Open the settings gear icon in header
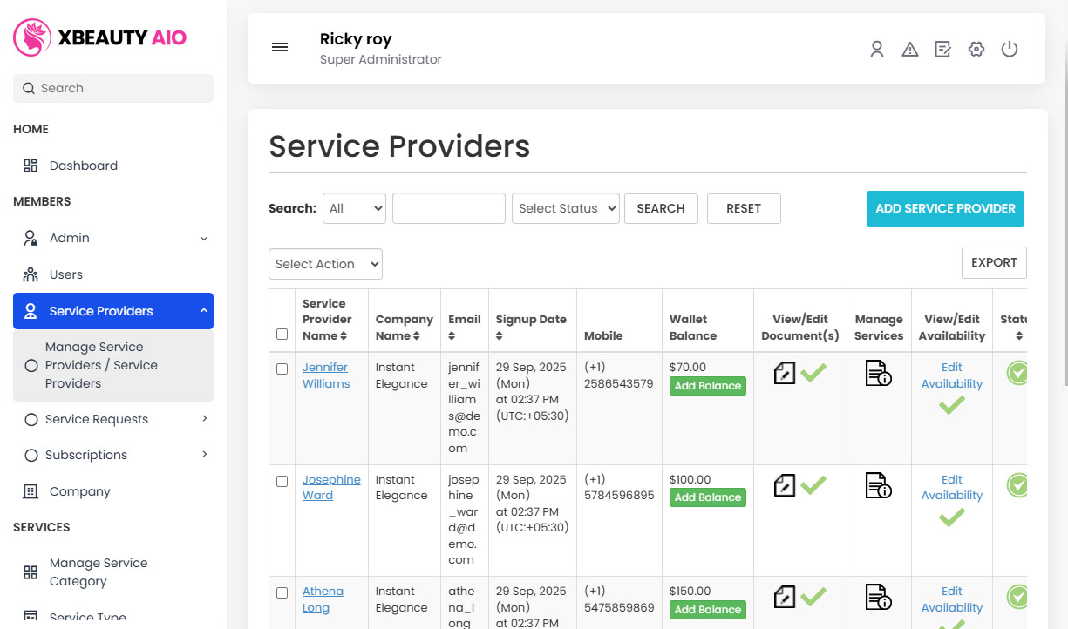 (976, 50)
